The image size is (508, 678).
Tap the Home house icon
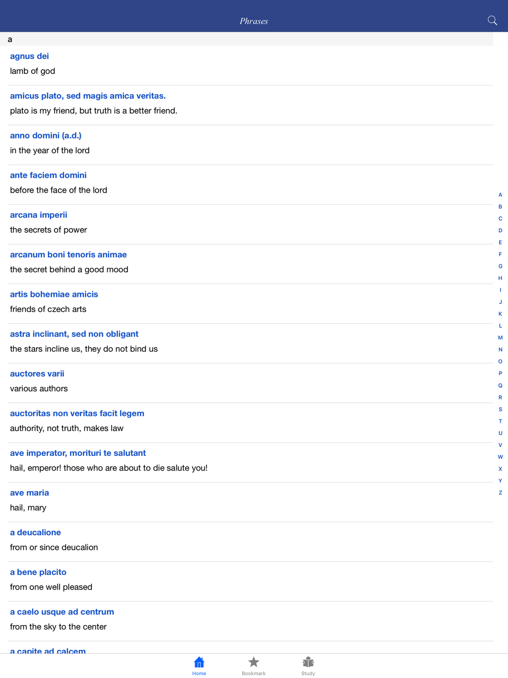(x=199, y=662)
